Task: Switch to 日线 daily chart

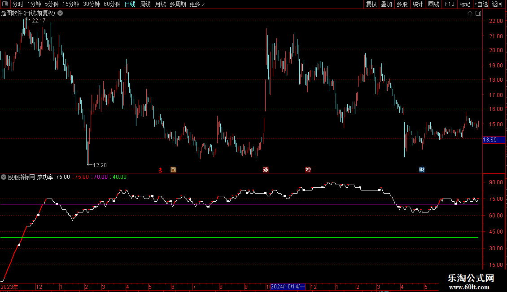Action: tap(130, 4)
